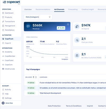
Task: Click the info icon on Revenue card
Action: tap(68, 24)
